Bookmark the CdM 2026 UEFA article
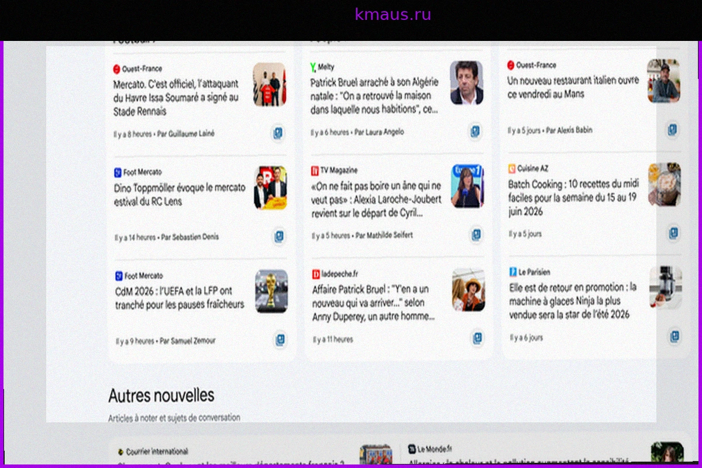This screenshot has width=702, height=468. [280, 340]
